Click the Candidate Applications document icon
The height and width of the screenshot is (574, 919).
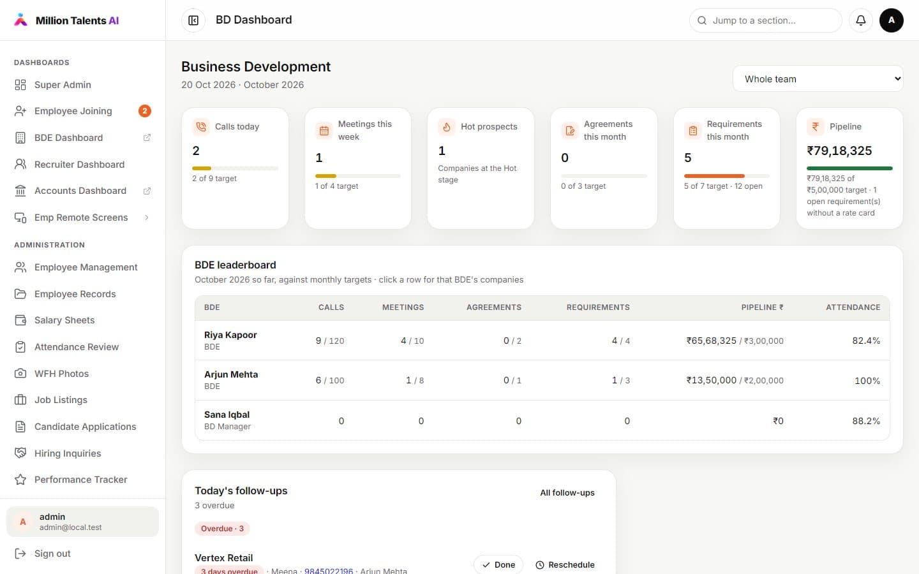[x=20, y=427]
